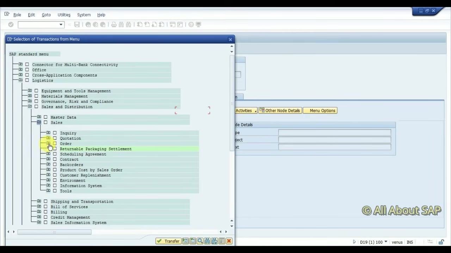The image size is (451, 253).
Task: Open the D19 (1) 100 system info dropdown
Action: (386, 242)
